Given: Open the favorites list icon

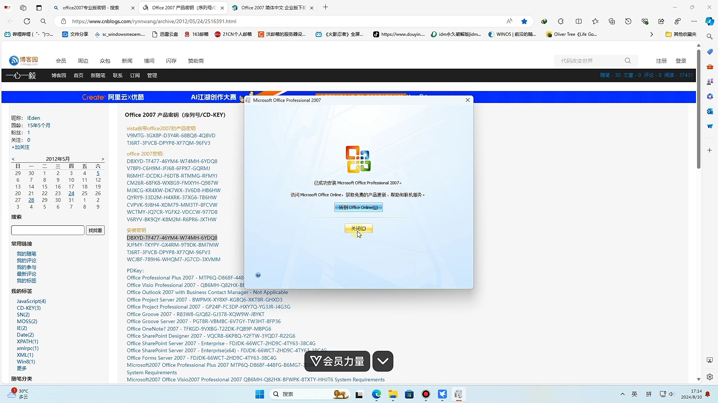Looking at the screenshot, I should 595,21.
